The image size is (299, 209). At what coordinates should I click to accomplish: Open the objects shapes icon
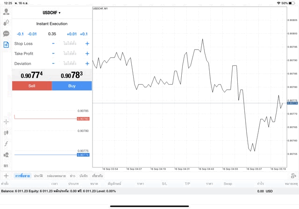(x=6, y=155)
